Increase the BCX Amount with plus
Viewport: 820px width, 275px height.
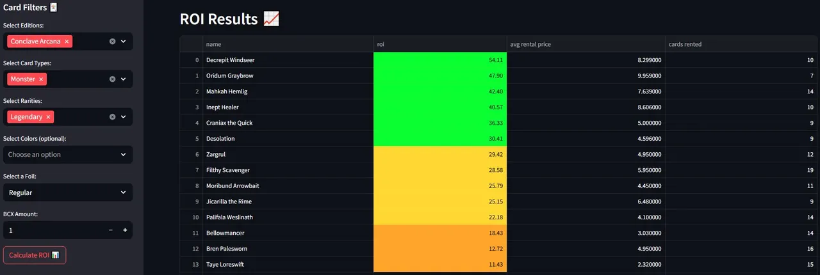[x=125, y=230]
